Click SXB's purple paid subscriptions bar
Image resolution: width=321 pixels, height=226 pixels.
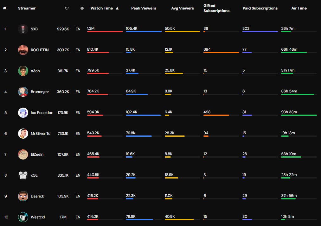click(x=260, y=32)
